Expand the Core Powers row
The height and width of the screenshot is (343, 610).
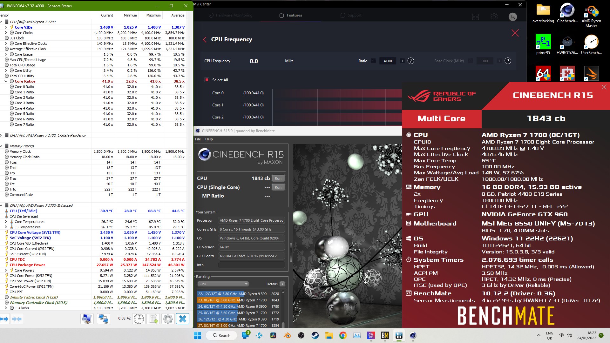coord(6,270)
